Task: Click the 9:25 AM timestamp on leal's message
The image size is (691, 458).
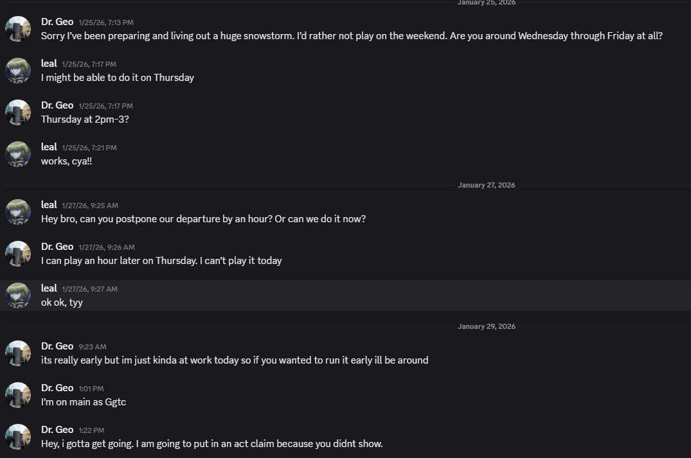Action: point(90,206)
